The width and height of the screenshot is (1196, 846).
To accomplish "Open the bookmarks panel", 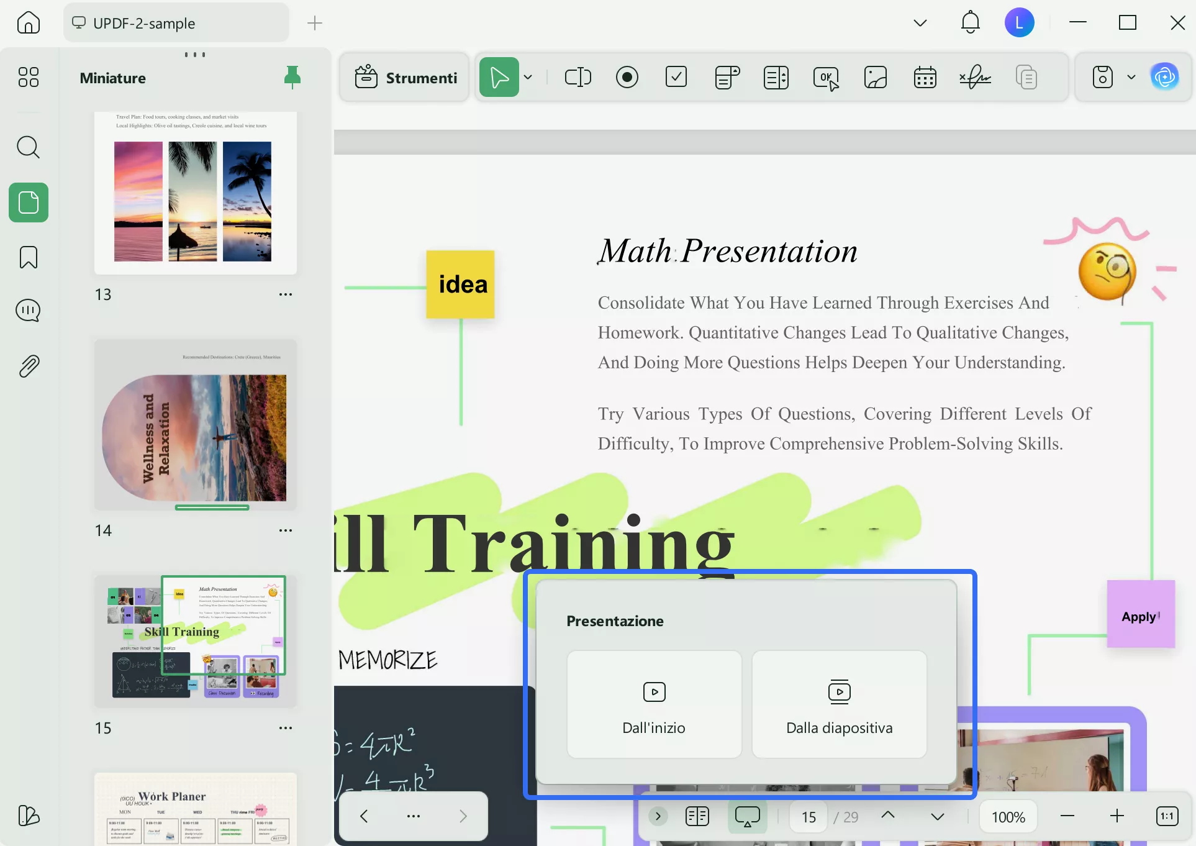I will pyautogui.click(x=28, y=257).
